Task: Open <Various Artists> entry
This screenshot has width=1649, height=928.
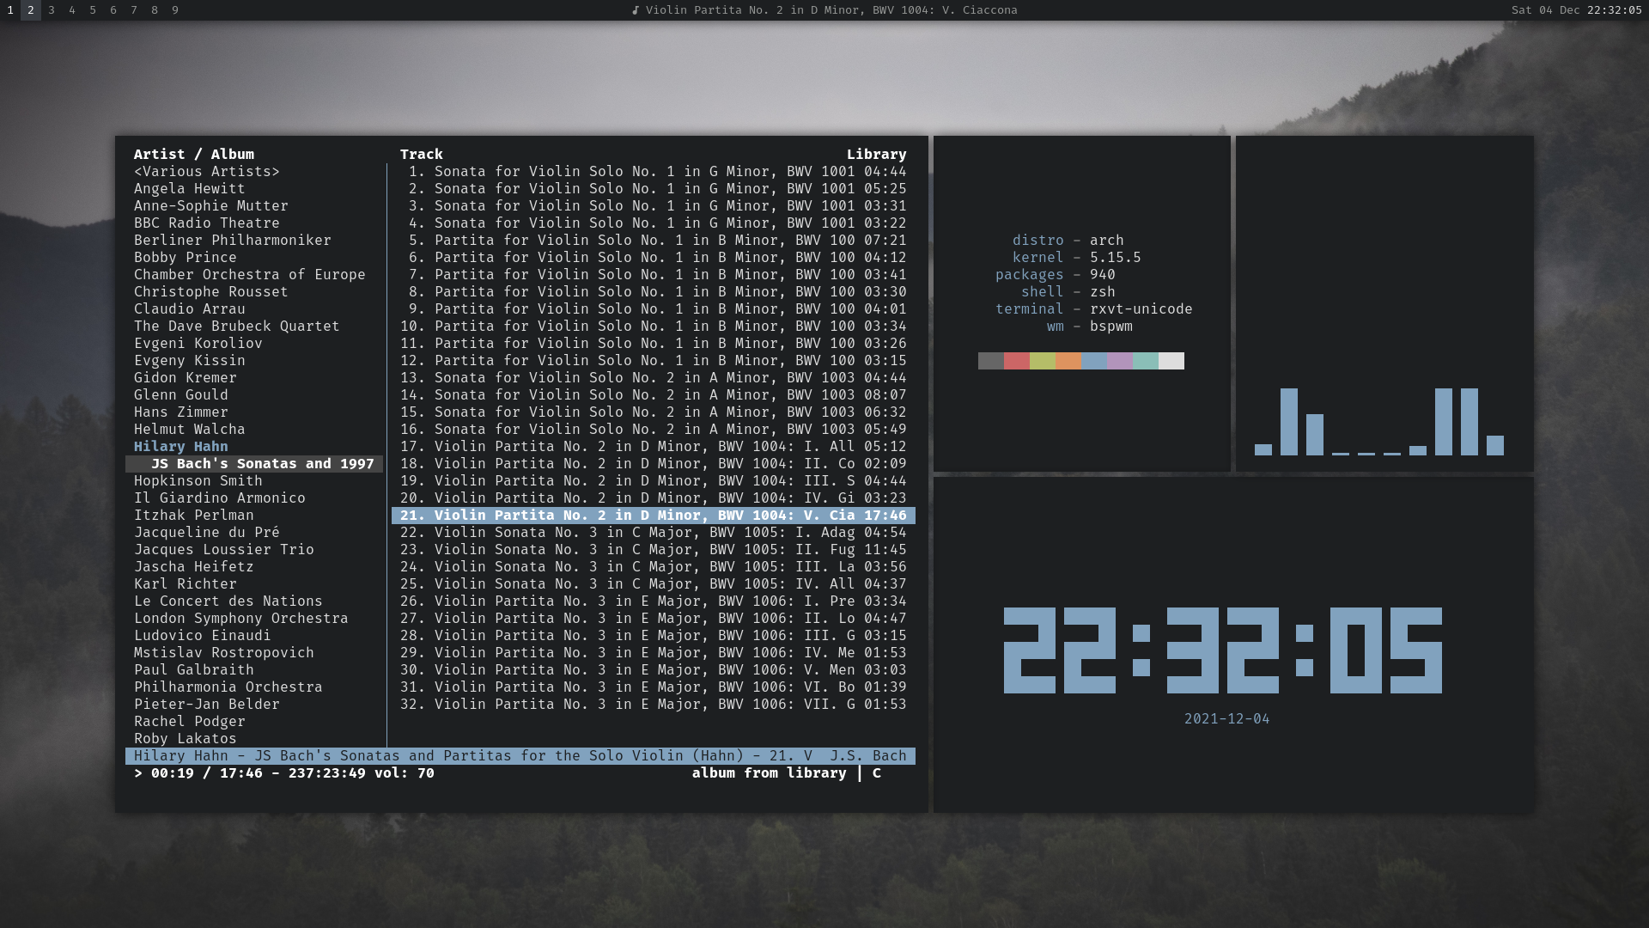Action: (x=206, y=172)
